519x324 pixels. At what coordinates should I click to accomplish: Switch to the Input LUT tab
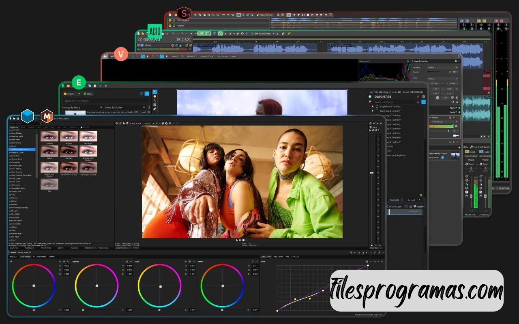[13, 257]
